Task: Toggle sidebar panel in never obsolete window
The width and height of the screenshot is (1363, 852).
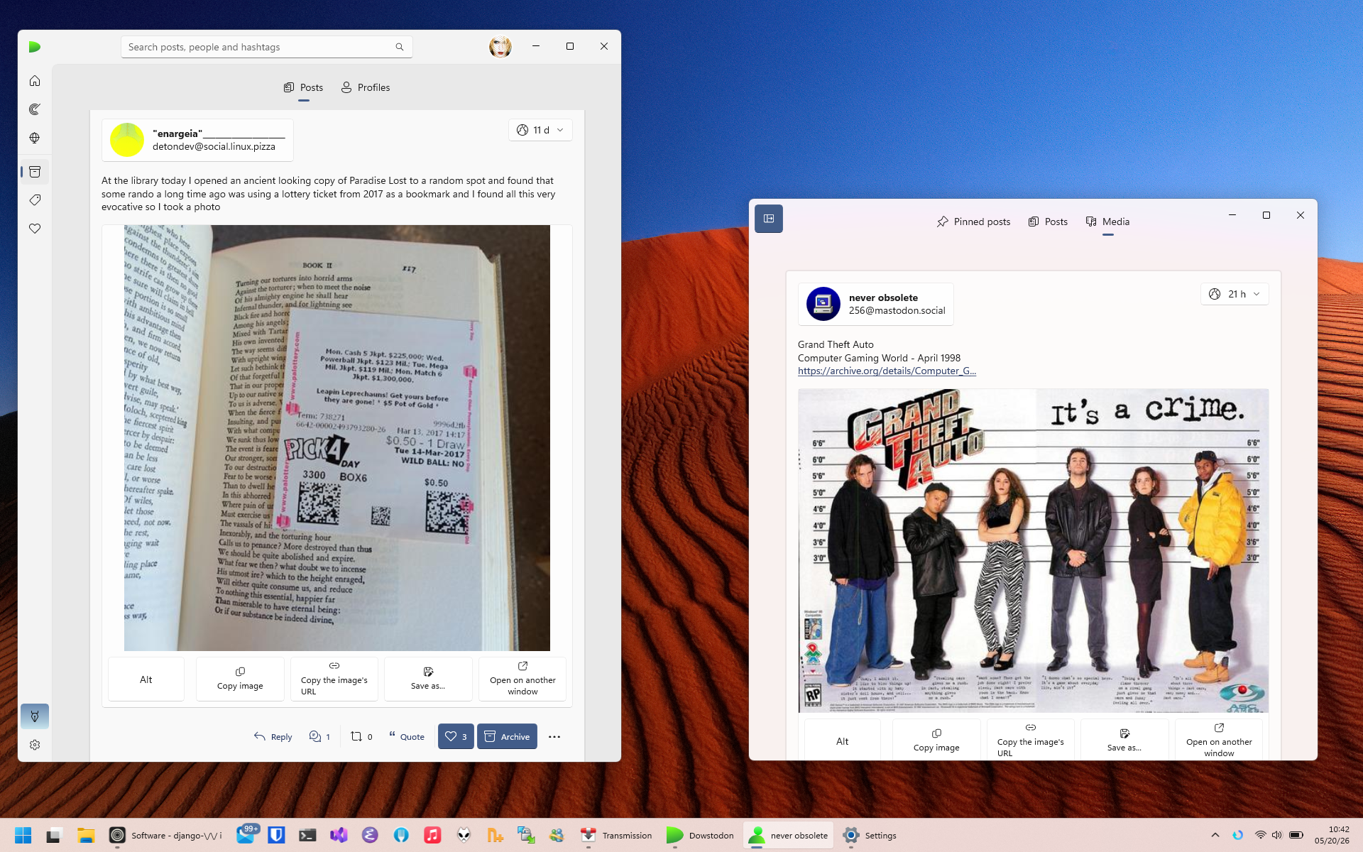Action: 769,219
